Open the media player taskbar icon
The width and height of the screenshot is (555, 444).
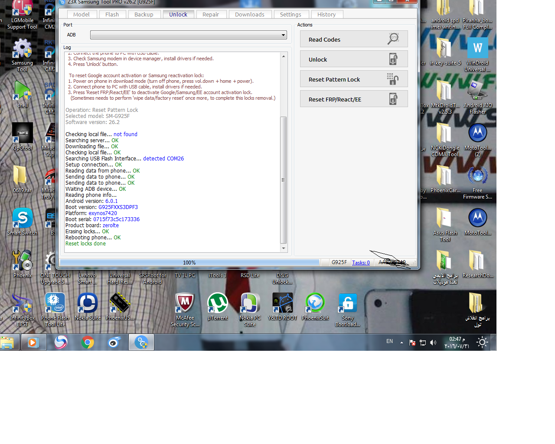33,343
